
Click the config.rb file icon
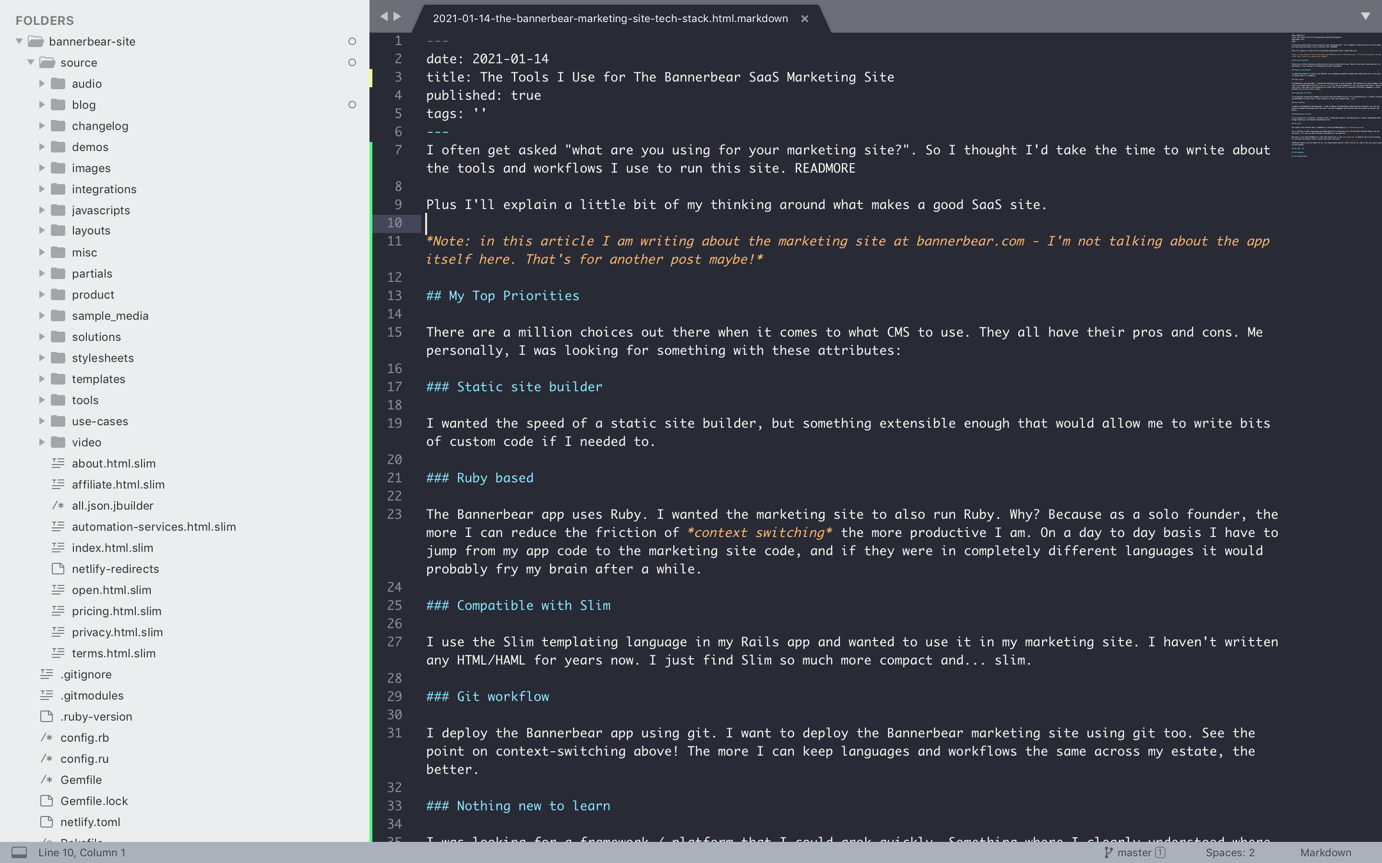pos(46,737)
